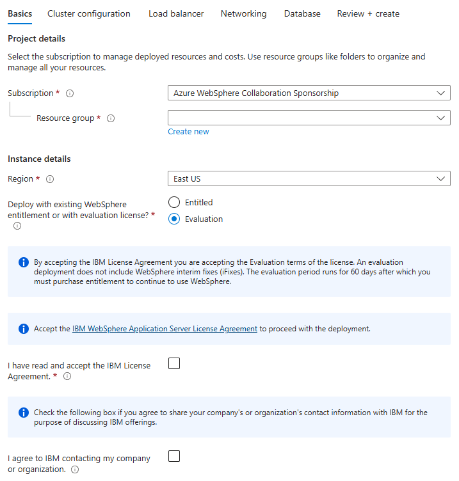The width and height of the screenshot is (459, 481).
Task: Open the Region dropdown showing East US
Action: (x=309, y=179)
